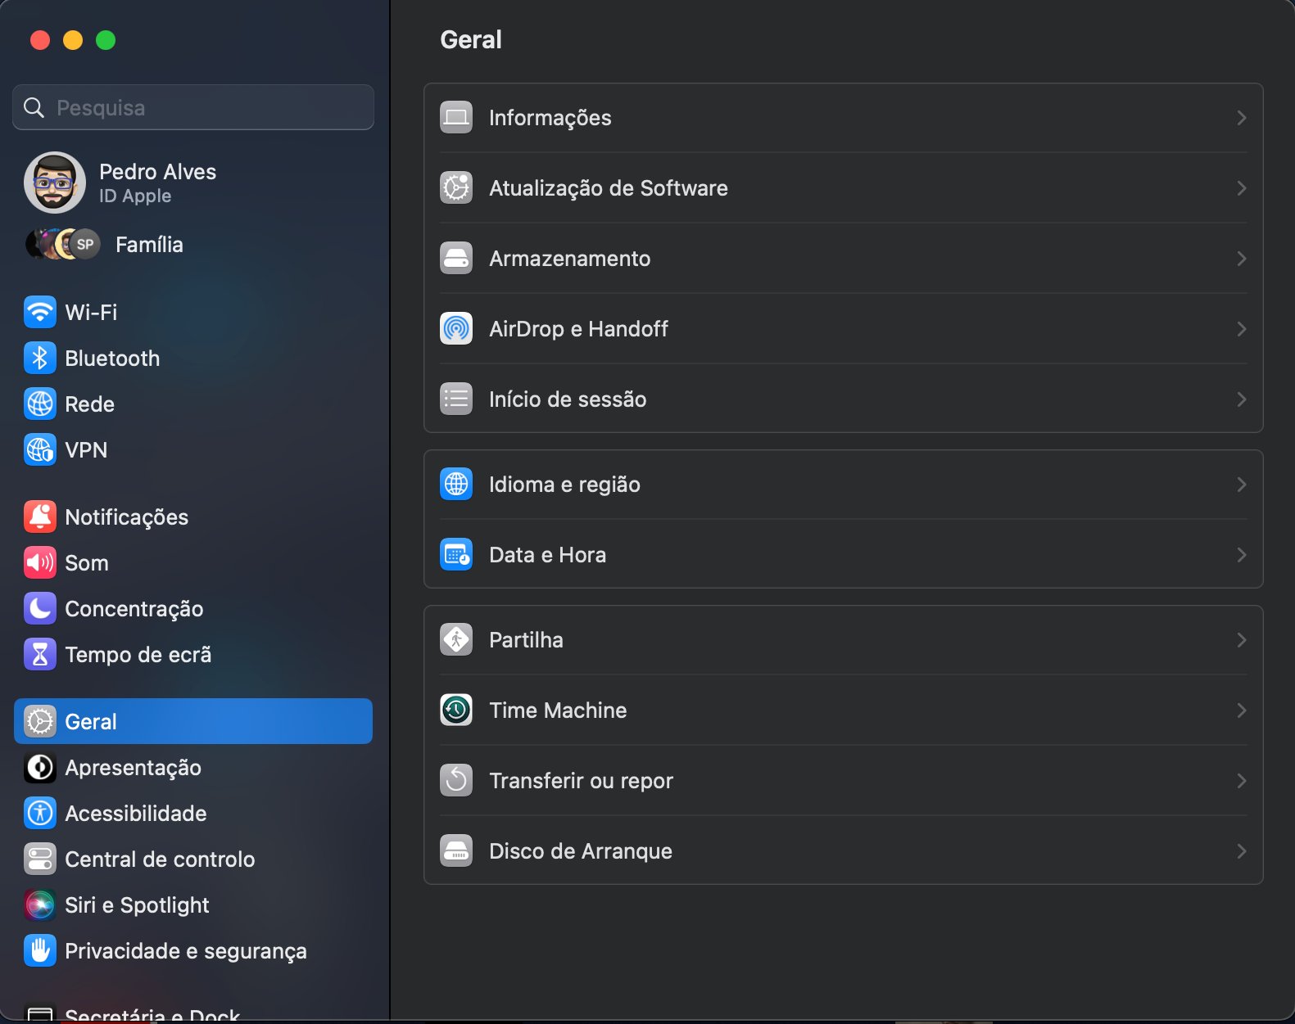
Task: Switch to Bluetooth settings
Action: click(193, 358)
